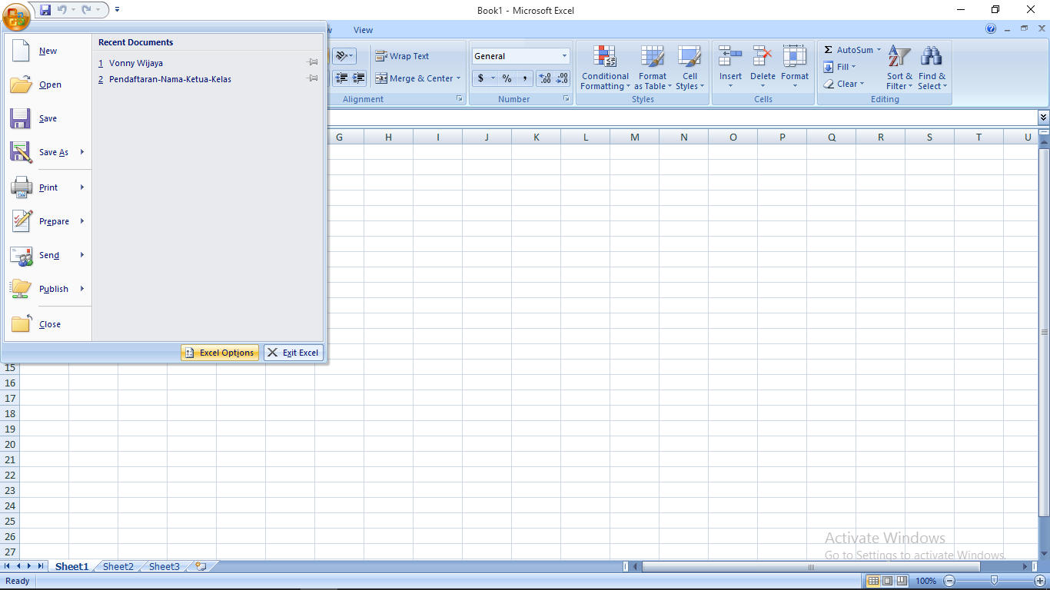Click Insert cells icon
Image resolution: width=1050 pixels, height=590 pixels.
pyautogui.click(x=730, y=56)
